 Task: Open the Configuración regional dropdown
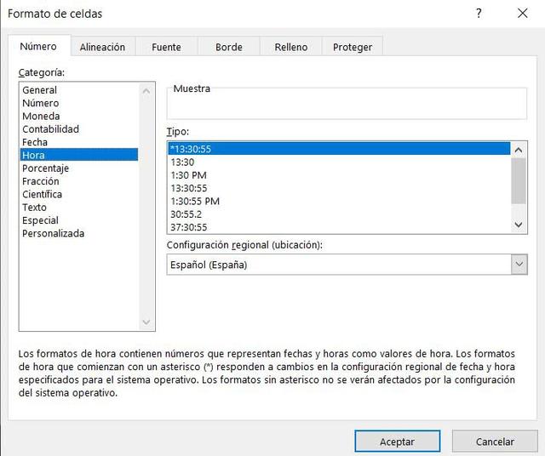click(519, 265)
